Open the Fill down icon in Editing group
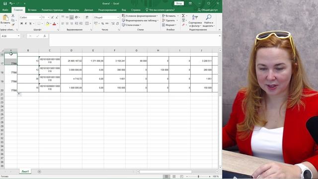318x179 pixels. point(183,20)
